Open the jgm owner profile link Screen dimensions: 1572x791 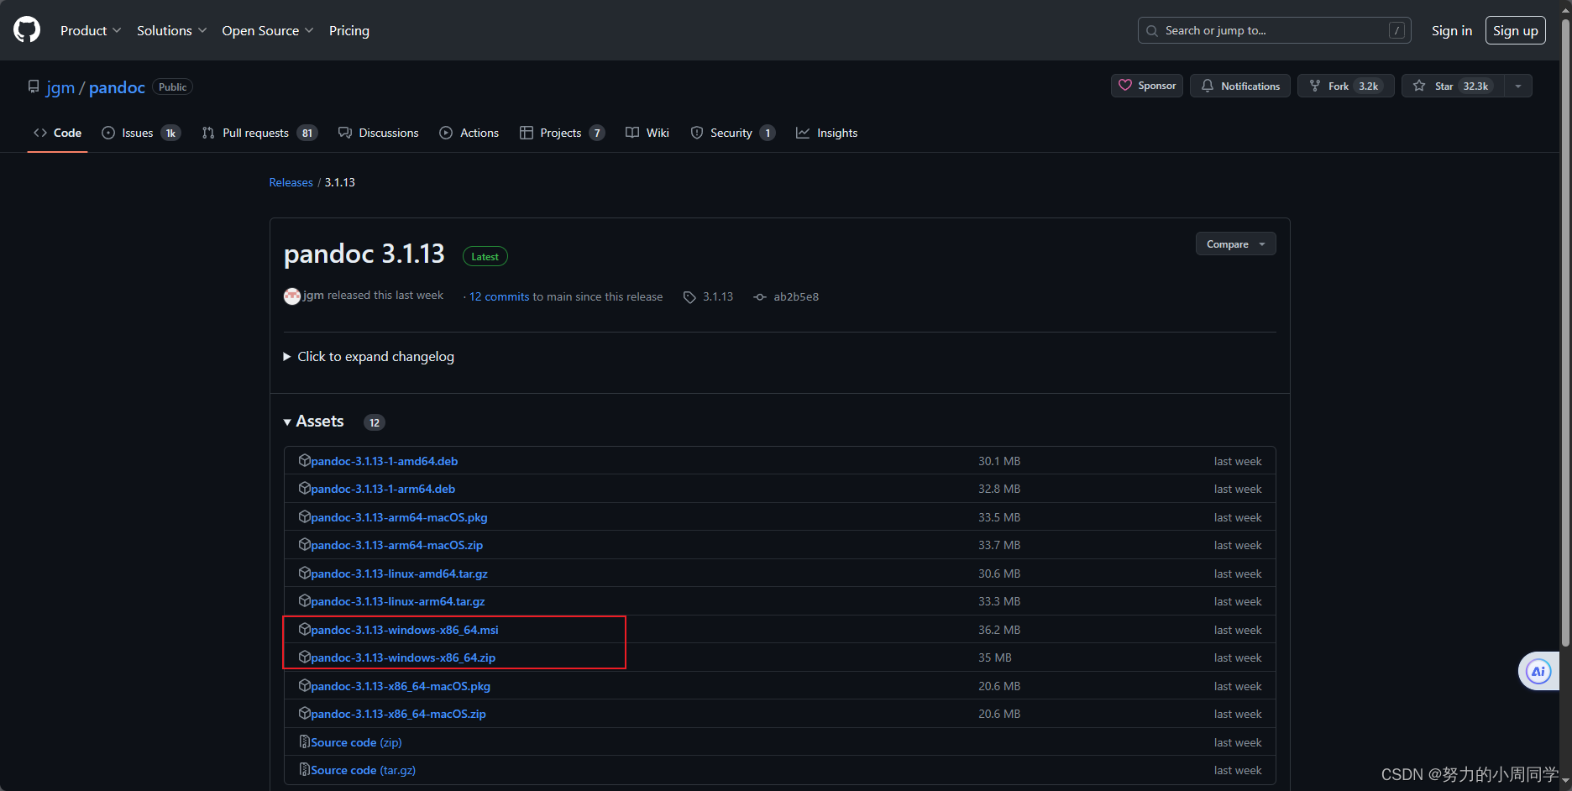coord(60,87)
